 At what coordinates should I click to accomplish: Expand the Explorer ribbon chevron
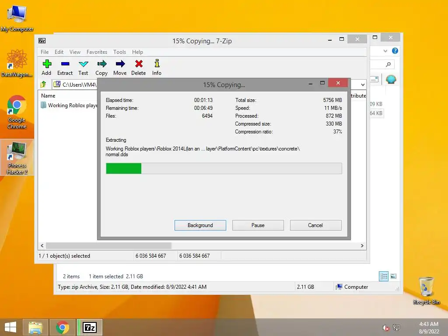click(385, 51)
